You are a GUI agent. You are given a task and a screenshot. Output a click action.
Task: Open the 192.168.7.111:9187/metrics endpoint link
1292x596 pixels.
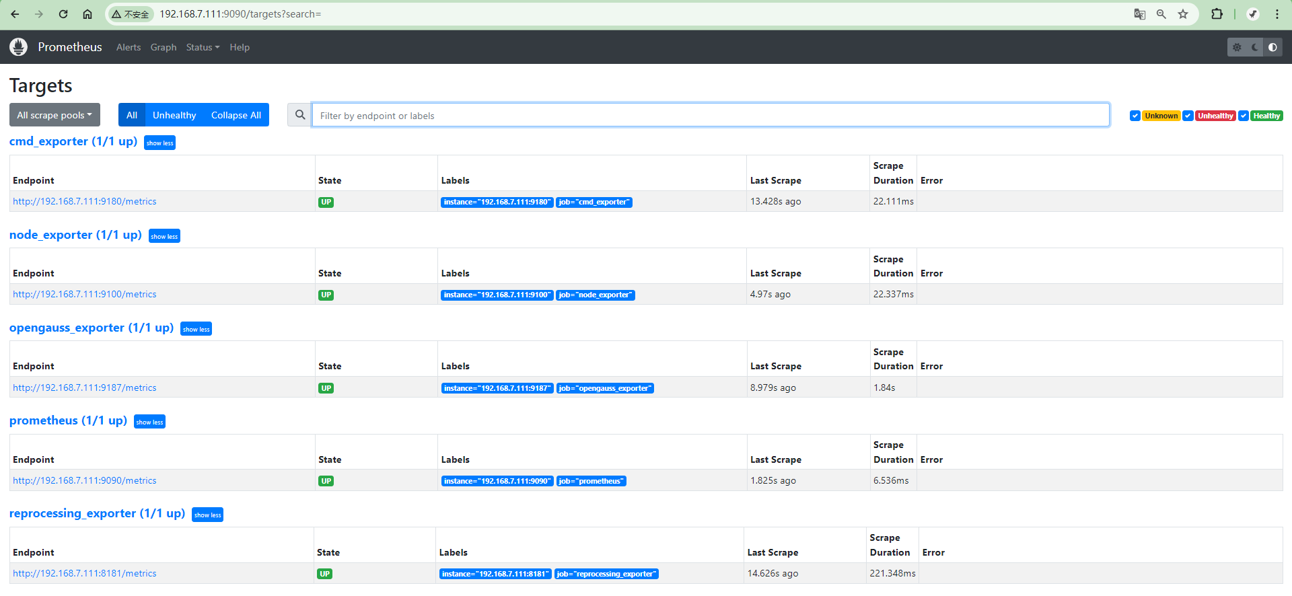[x=85, y=387]
